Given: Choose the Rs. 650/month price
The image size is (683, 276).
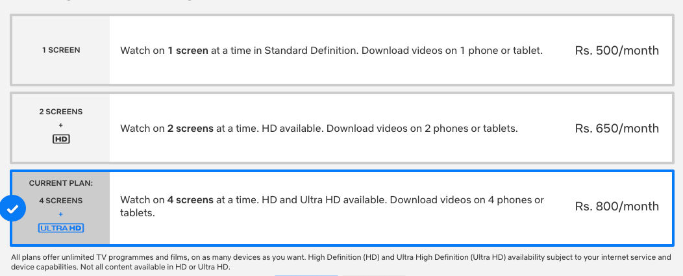Looking at the screenshot, I should tap(617, 128).
